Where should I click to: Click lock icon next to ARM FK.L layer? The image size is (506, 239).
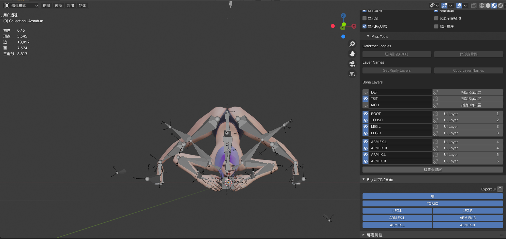(x=436, y=142)
